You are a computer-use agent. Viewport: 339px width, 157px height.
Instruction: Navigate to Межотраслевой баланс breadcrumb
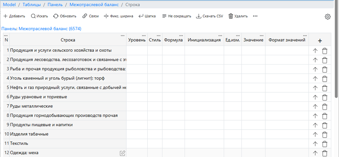click(94, 5)
